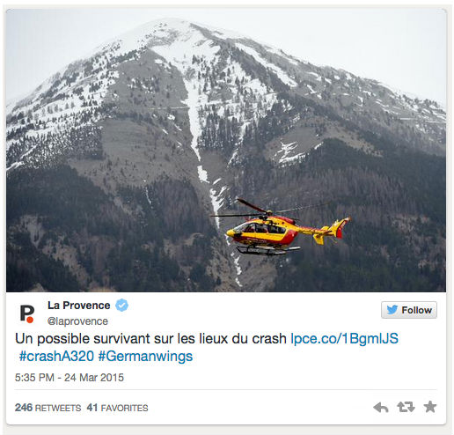Click the Twitter bird inside Follow button
The width and height of the screenshot is (454, 435).
(392, 310)
